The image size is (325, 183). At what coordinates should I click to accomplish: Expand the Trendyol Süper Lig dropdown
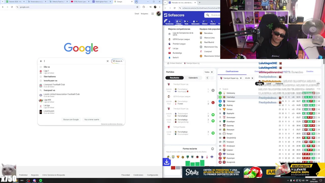[231, 78]
